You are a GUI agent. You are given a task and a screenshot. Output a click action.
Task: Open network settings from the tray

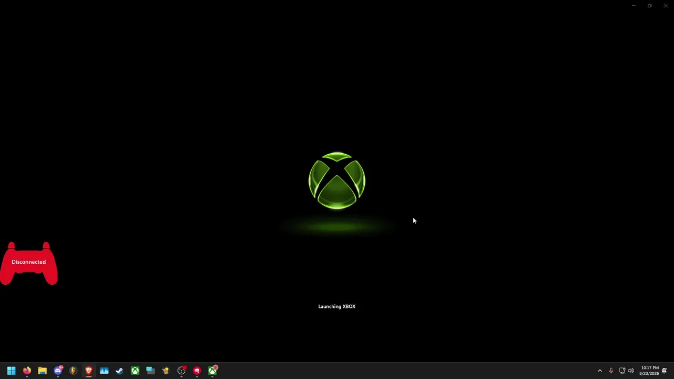pos(622,371)
